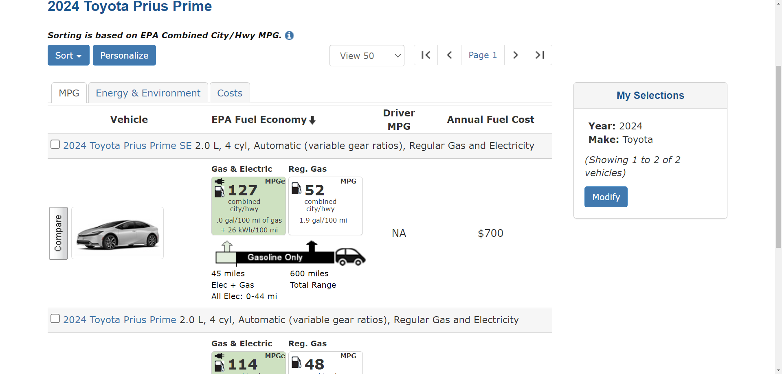This screenshot has width=782, height=374.
Task: Click the 52 MPG Reg. Gas box
Action: [325, 206]
